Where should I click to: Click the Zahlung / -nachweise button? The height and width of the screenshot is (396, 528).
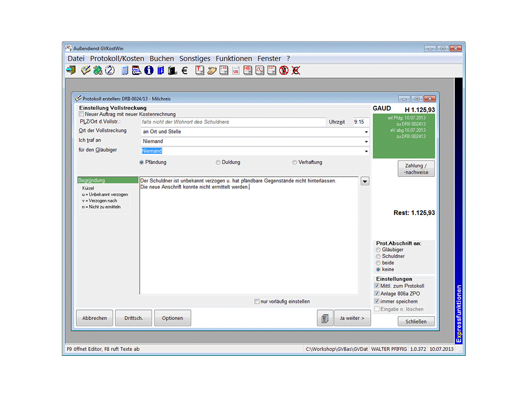click(416, 169)
